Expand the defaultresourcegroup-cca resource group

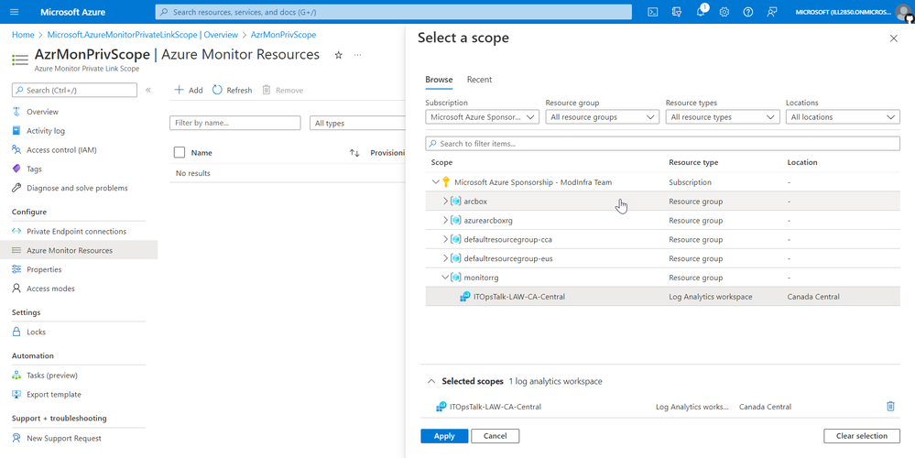pyautogui.click(x=445, y=239)
